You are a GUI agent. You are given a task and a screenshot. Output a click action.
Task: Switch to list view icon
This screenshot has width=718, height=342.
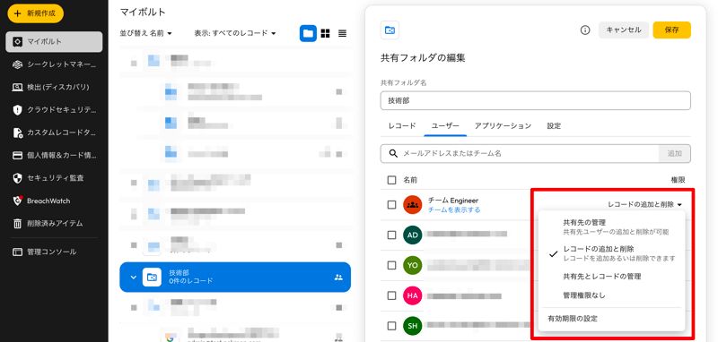(x=343, y=33)
